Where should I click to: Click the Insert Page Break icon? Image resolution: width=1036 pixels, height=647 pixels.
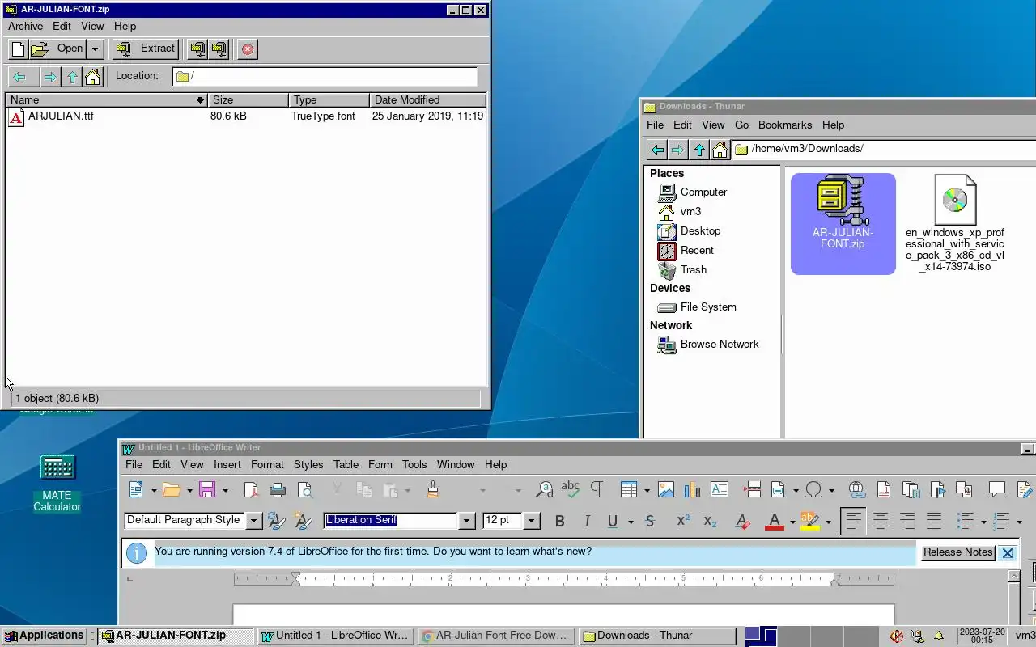(752, 490)
